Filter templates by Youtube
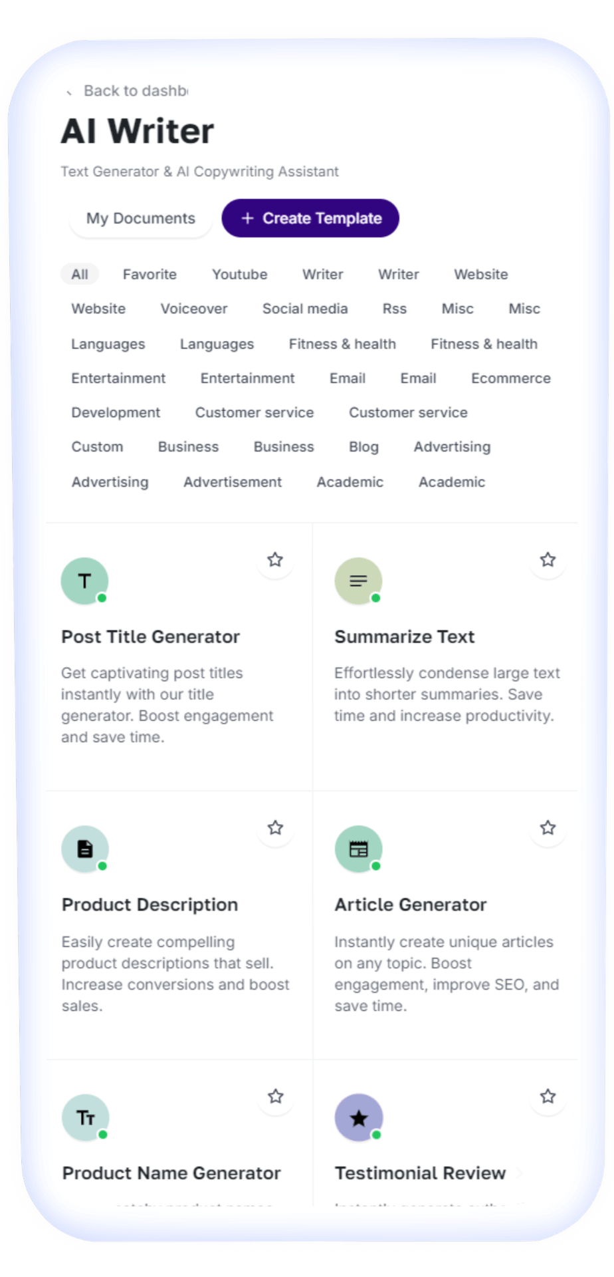The width and height of the screenshot is (614, 1277). coord(239,274)
